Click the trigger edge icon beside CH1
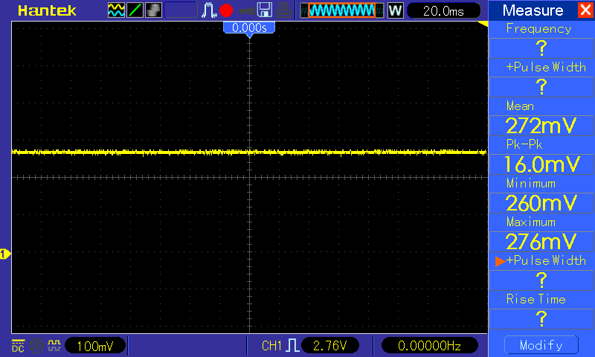Image resolution: width=595 pixels, height=357 pixels. click(292, 346)
